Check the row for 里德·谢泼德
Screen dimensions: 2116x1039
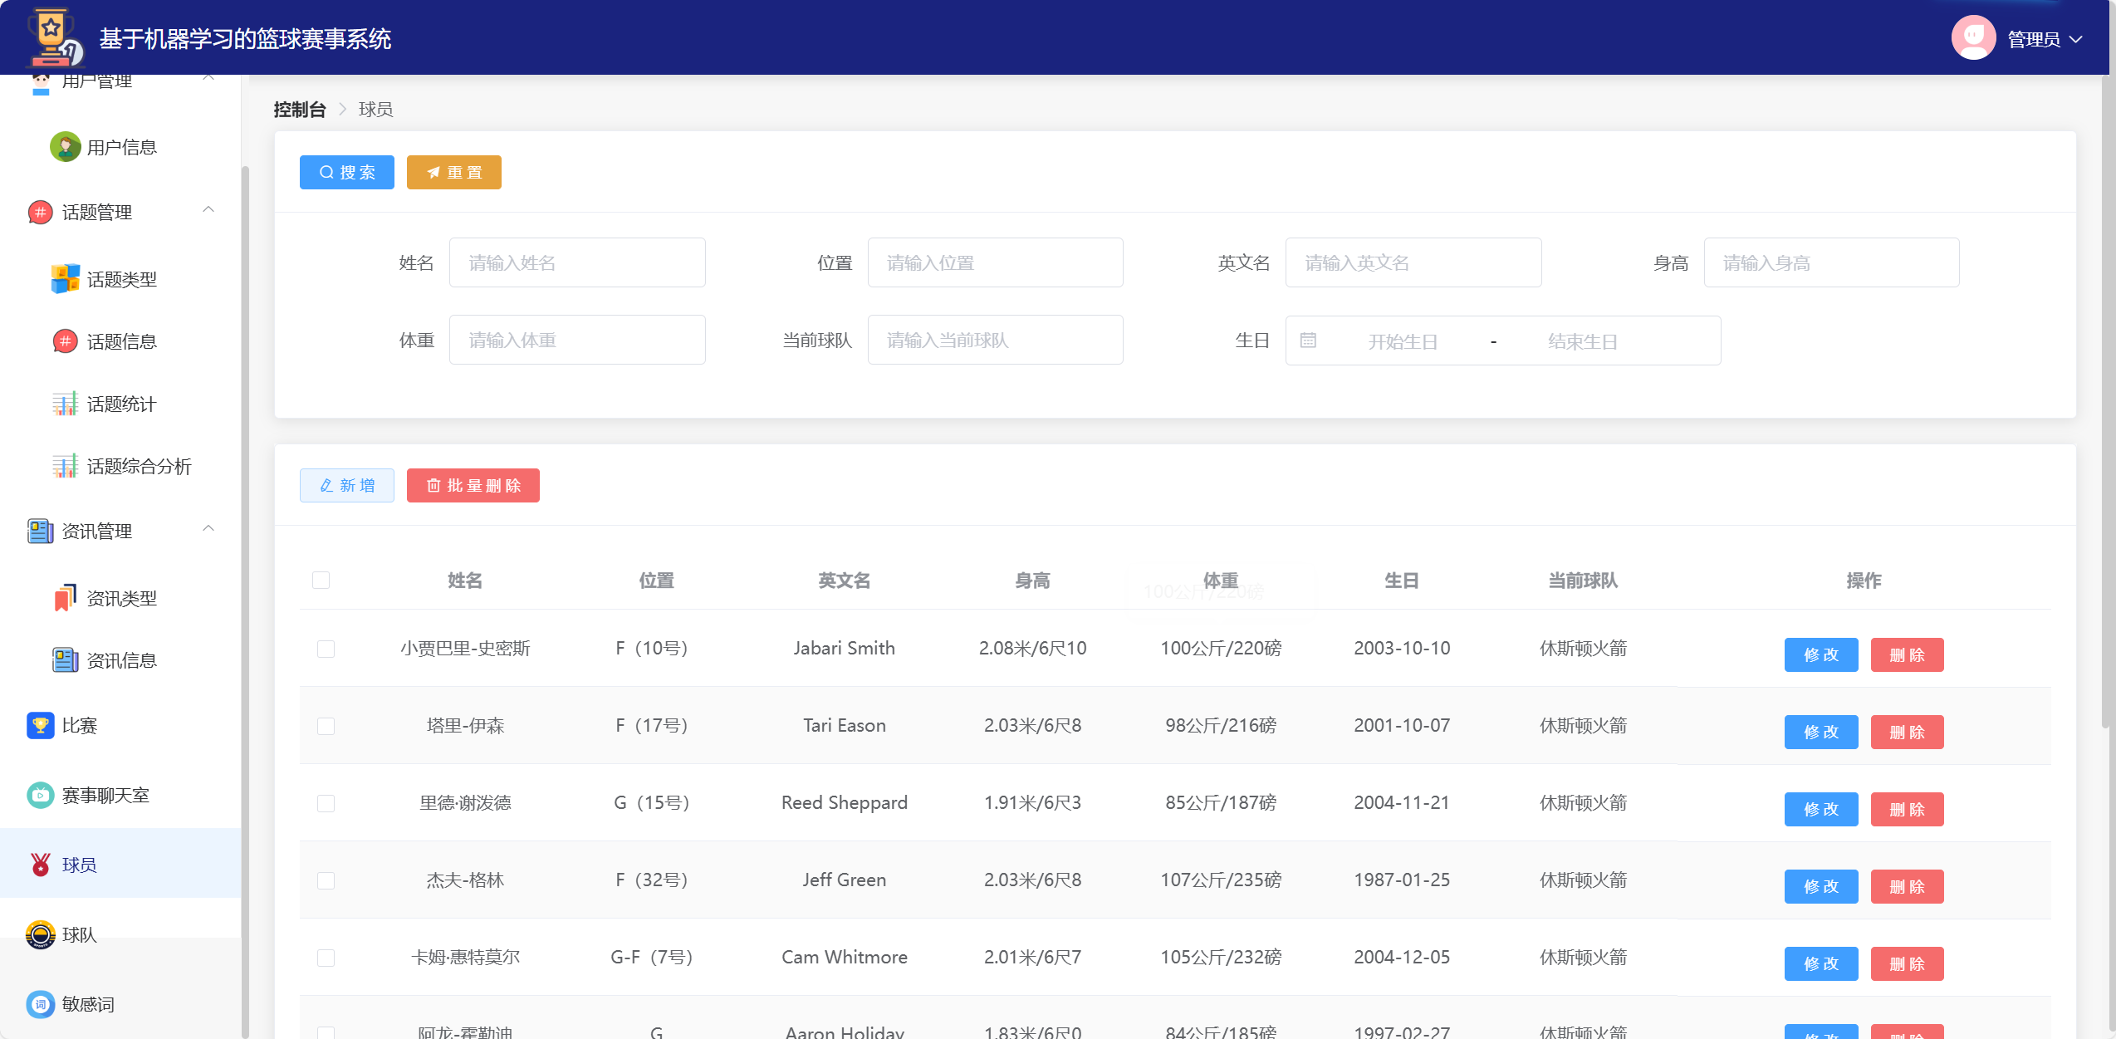point(326,803)
